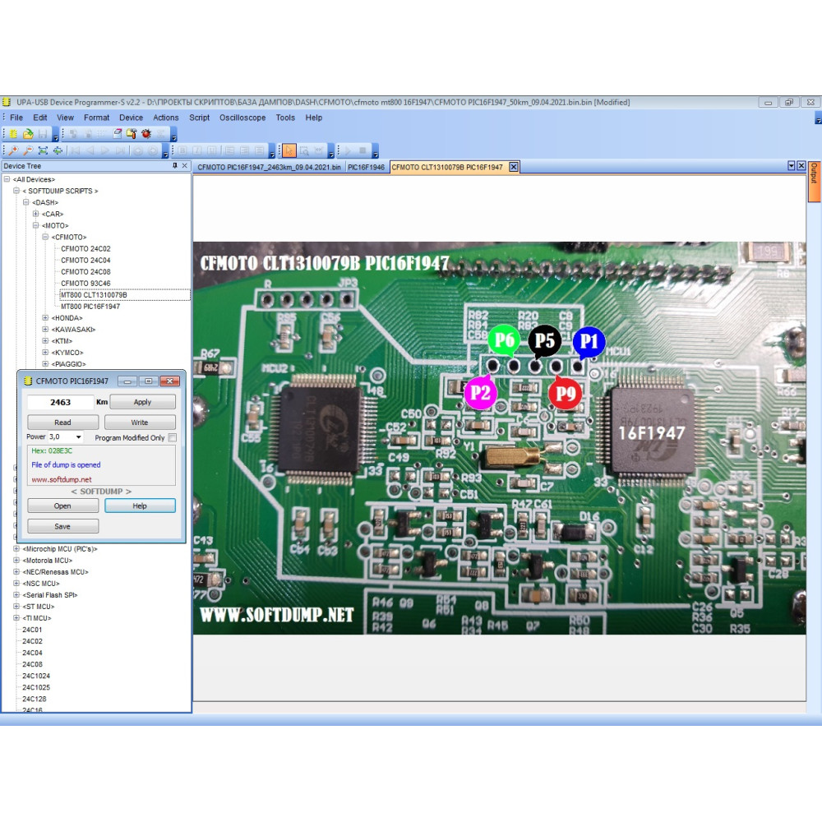Open the Actions menu

(x=166, y=118)
